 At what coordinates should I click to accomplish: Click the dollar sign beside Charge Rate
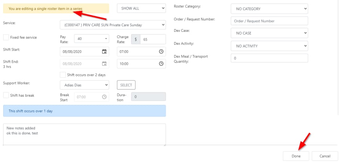click(x=136, y=39)
